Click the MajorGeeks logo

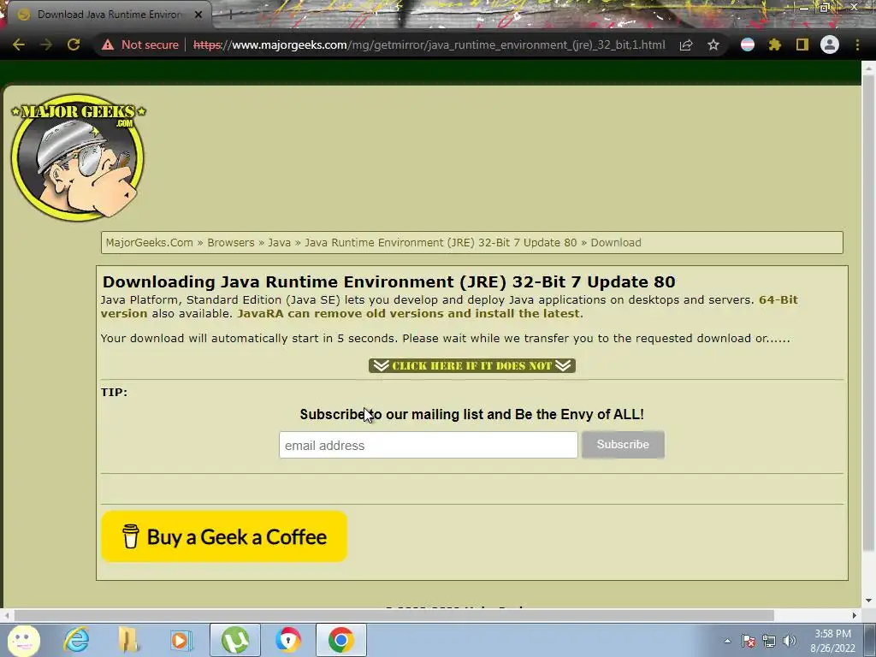coord(78,157)
